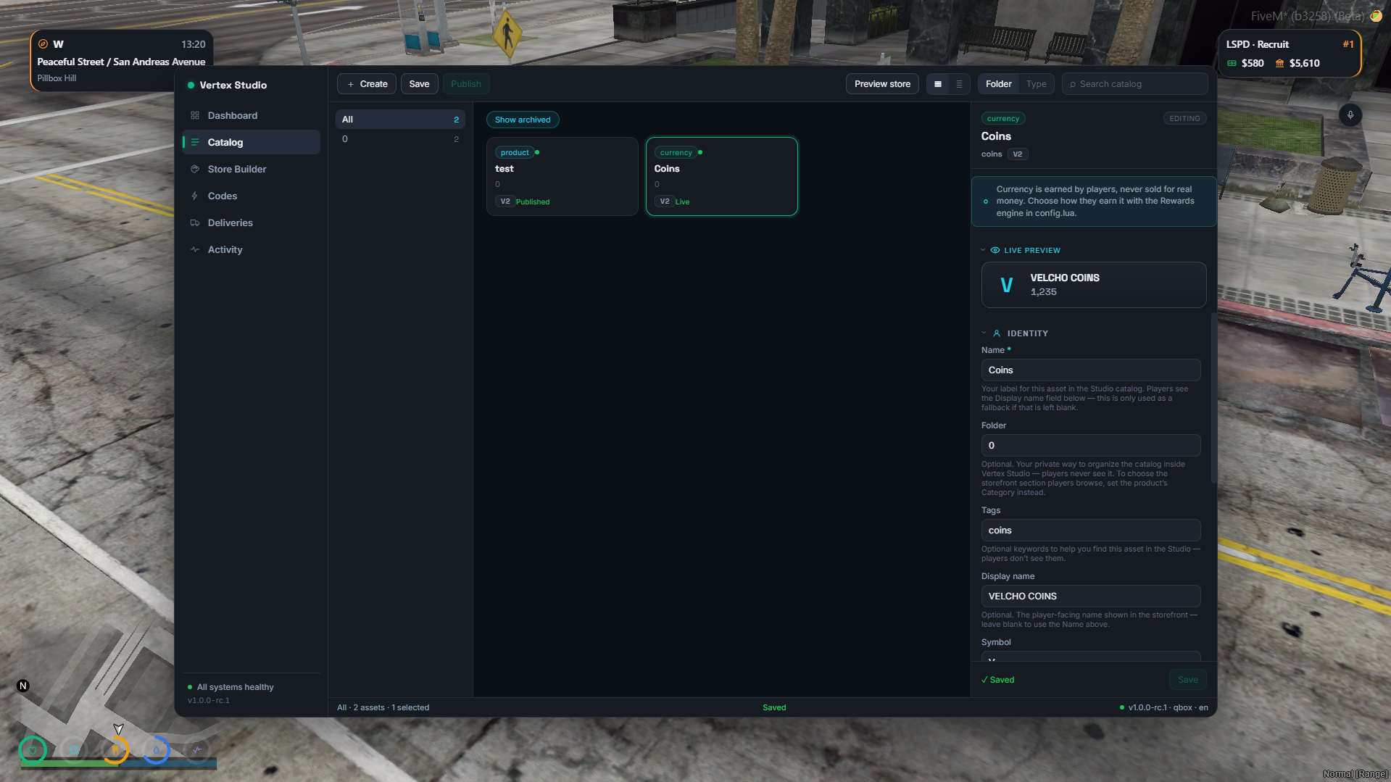Click the Store Builder palette icon
The width and height of the screenshot is (1391, 782).
[x=195, y=169]
